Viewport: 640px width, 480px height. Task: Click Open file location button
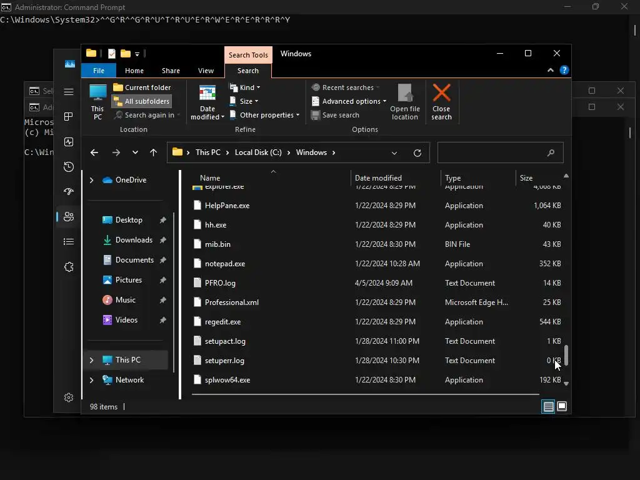[405, 102]
